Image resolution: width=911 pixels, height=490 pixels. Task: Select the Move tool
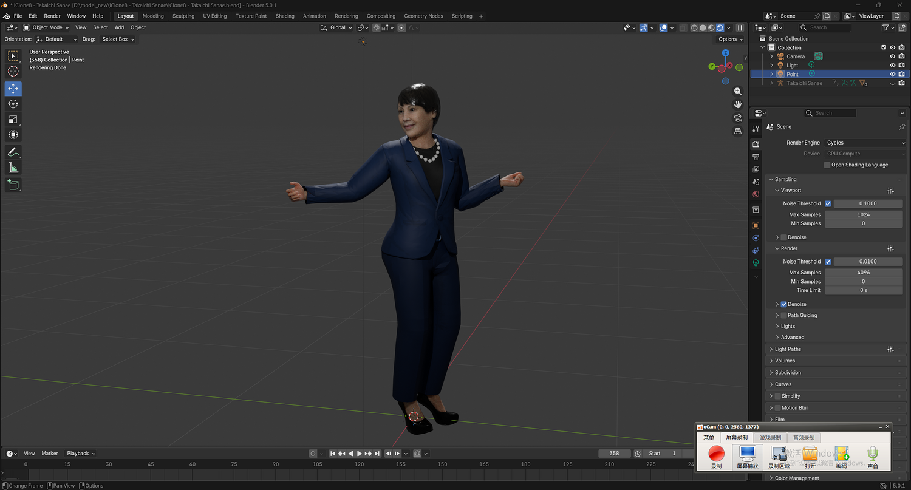13,89
